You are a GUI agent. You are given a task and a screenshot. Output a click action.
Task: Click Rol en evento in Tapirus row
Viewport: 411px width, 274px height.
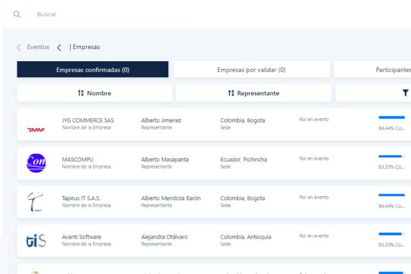coord(314,197)
